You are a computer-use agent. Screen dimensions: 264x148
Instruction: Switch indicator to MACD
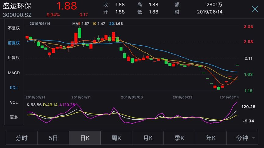(14, 73)
